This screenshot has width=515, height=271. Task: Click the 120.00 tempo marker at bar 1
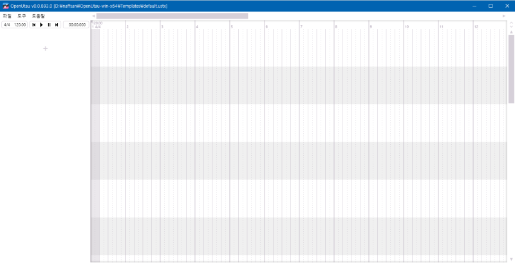[97, 23]
